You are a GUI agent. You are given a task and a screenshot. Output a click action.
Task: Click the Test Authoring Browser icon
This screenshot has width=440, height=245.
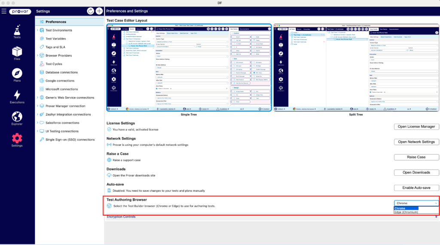[x=109, y=206]
